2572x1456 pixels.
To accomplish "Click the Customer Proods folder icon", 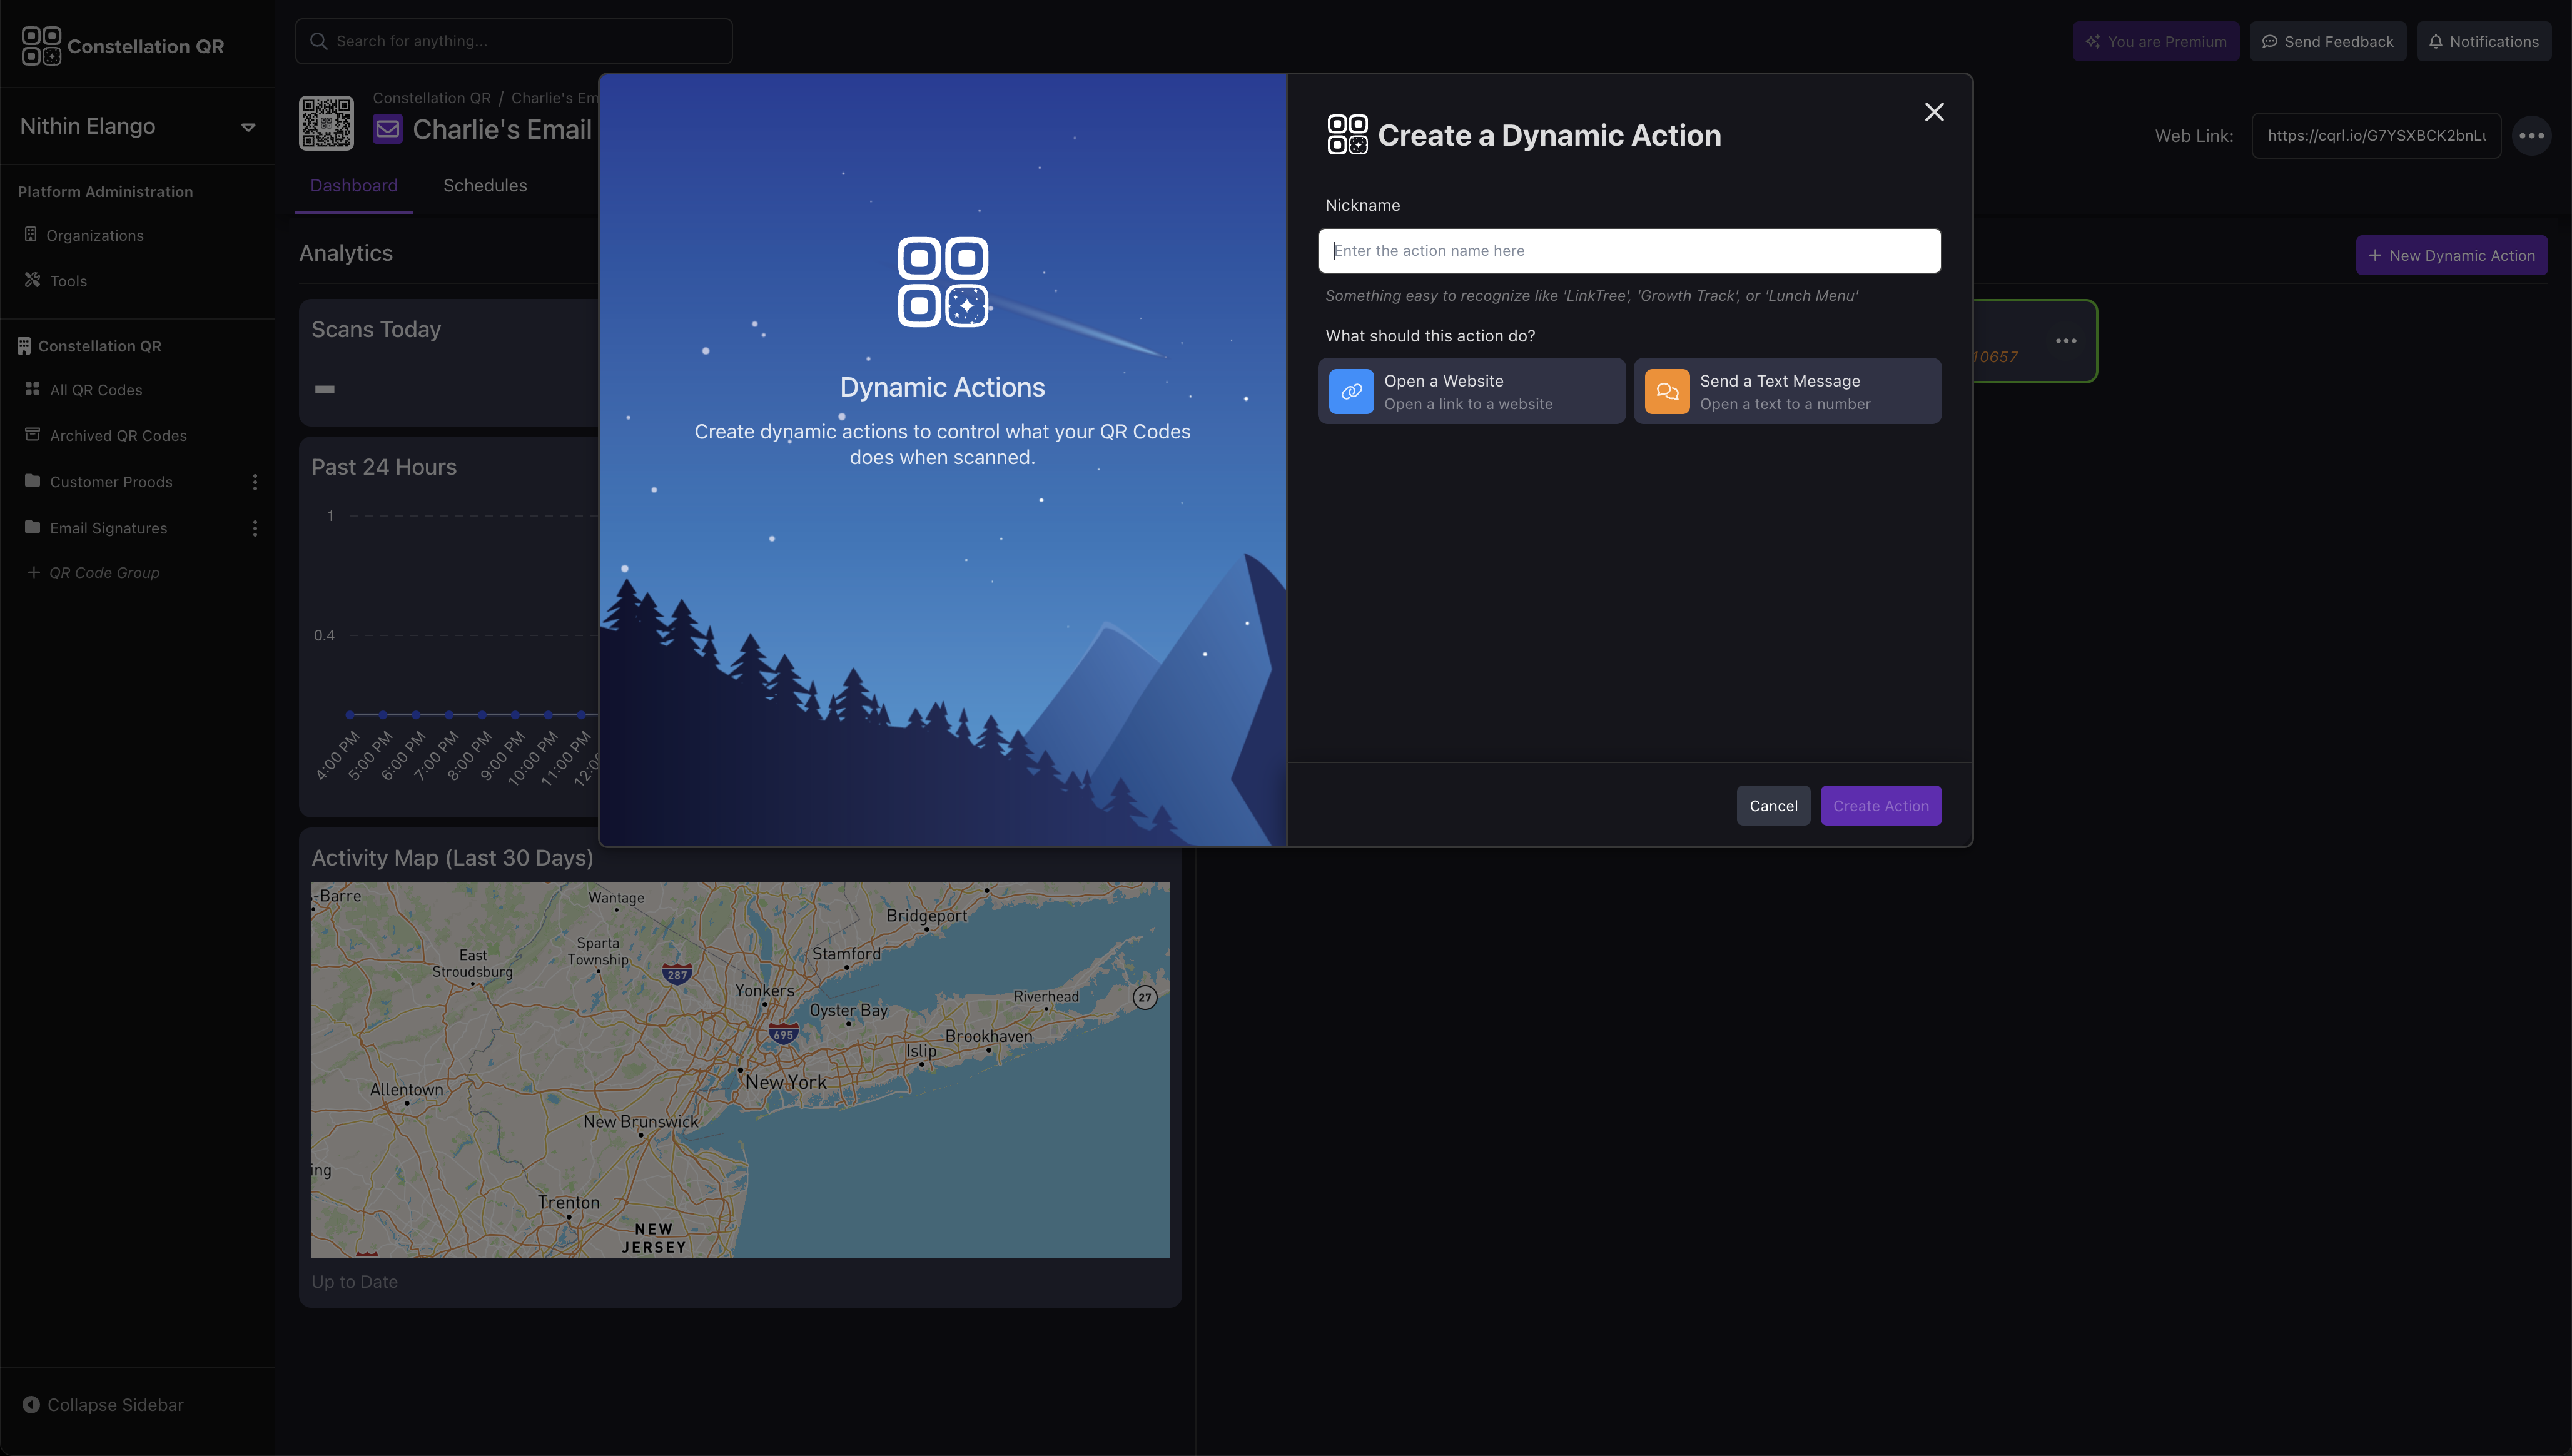I will point(32,481).
